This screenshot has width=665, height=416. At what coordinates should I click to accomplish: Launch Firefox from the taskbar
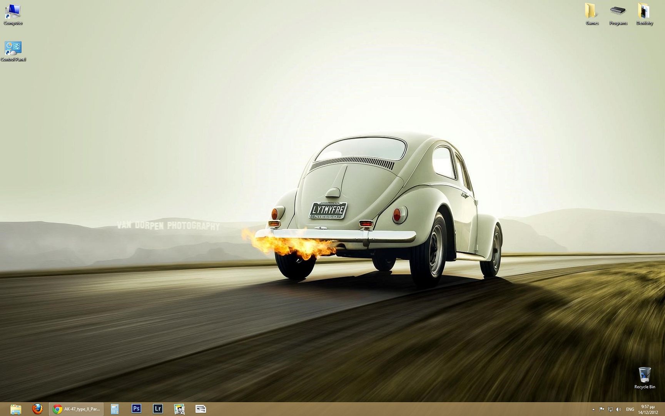coord(37,409)
